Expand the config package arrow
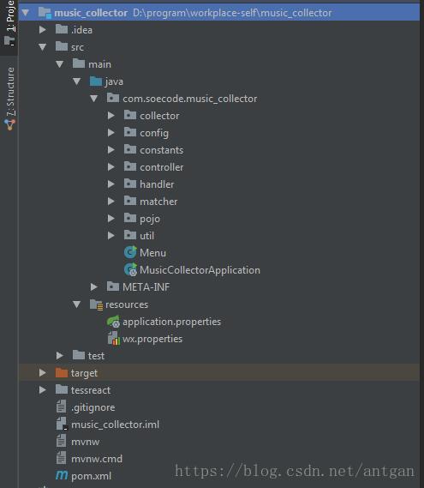This screenshot has width=424, height=488. pos(111,133)
